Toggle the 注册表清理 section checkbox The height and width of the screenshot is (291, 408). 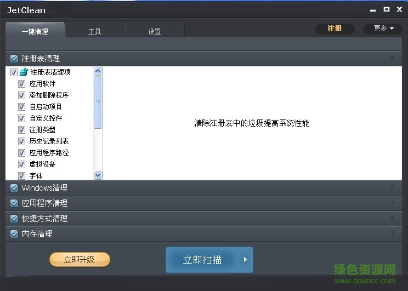[14, 58]
